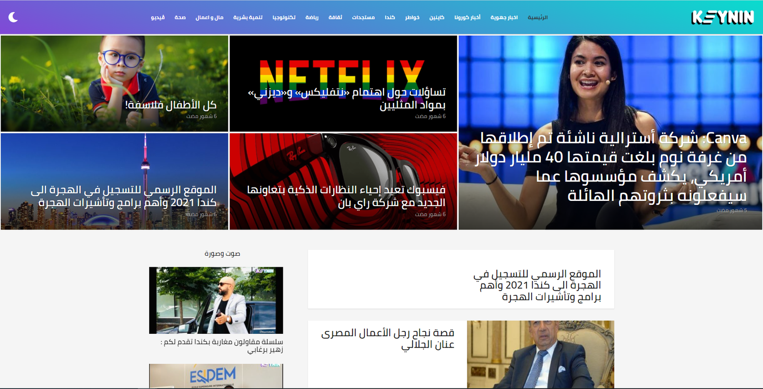Screen dimensions: 763x389
Task: Open the Canva startup featured article headline
Action: click(x=611, y=167)
